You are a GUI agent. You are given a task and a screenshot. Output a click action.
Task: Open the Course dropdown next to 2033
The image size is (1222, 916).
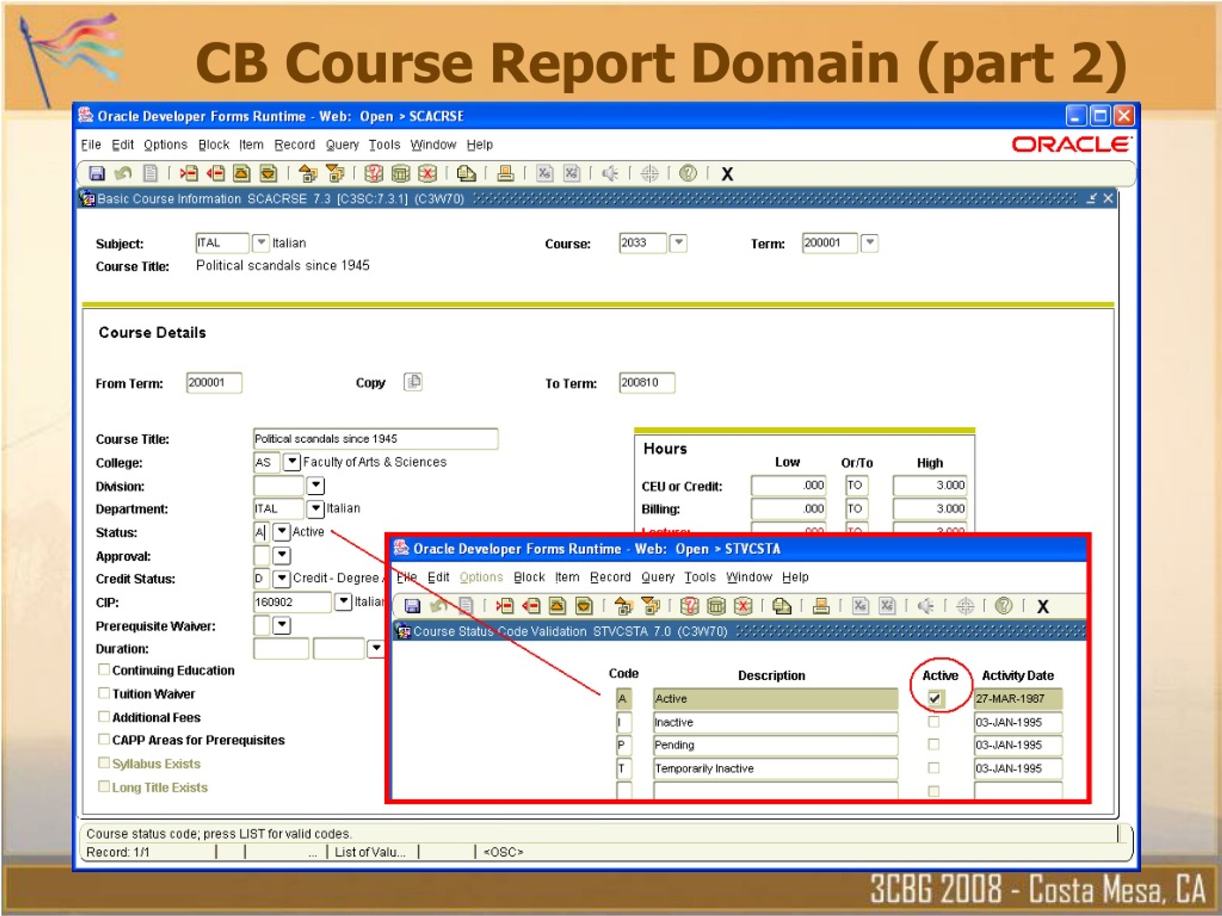[x=678, y=242]
